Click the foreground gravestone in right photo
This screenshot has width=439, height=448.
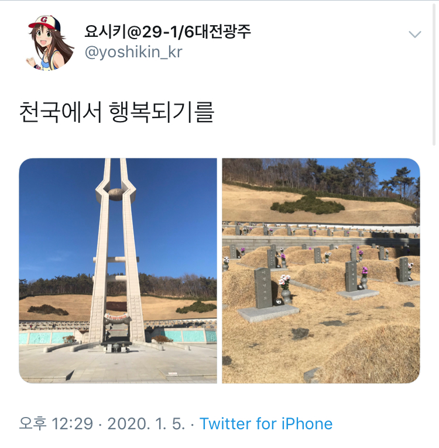263,288
